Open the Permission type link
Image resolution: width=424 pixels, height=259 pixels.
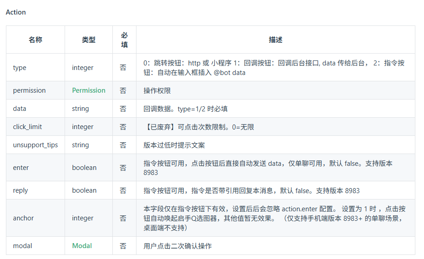coord(89,90)
